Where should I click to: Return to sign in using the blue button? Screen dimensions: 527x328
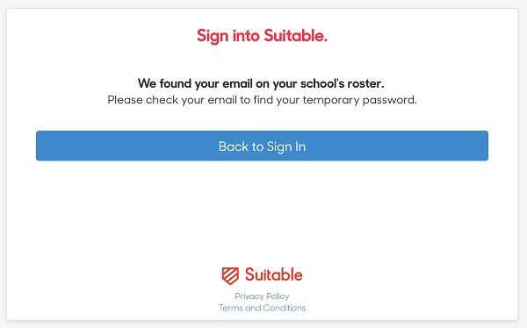click(262, 146)
